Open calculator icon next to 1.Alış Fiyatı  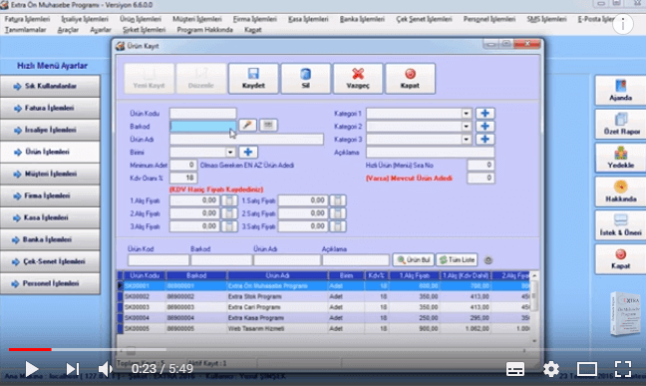[229, 200]
